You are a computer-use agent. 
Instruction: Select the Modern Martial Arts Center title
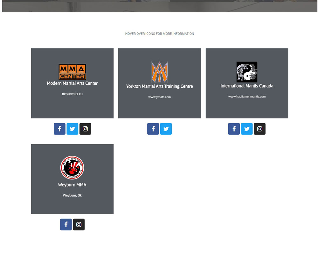72,83
